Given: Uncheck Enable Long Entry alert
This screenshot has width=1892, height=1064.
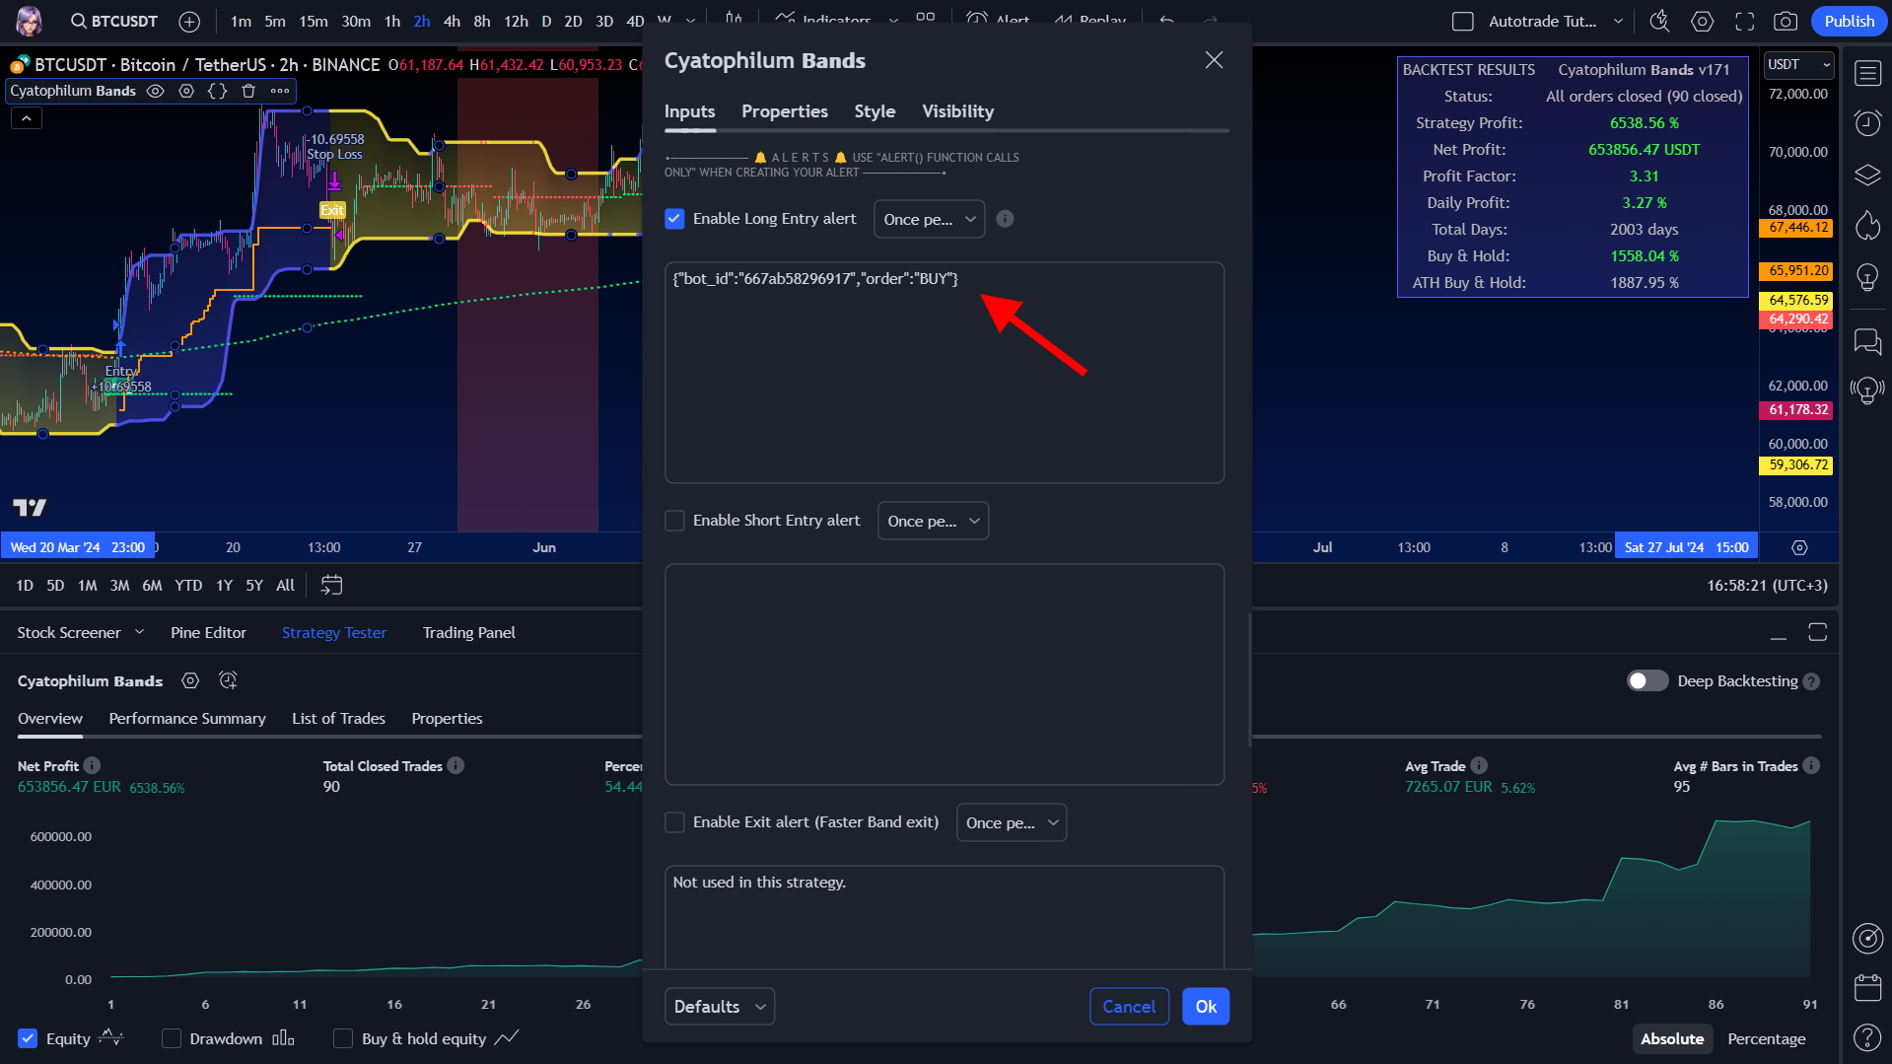Looking at the screenshot, I should [x=674, y=219].
